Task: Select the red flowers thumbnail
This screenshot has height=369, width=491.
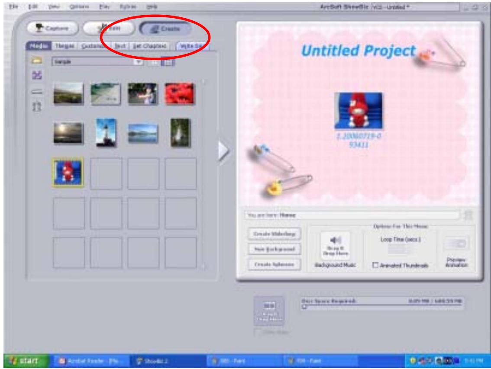Action: click(x=179, y=93)
